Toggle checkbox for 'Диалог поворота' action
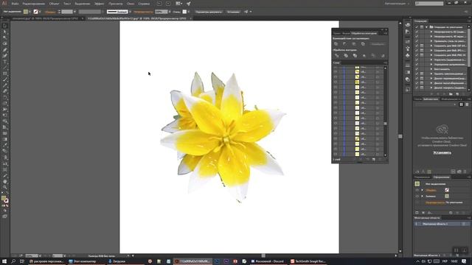 point(417,88)
